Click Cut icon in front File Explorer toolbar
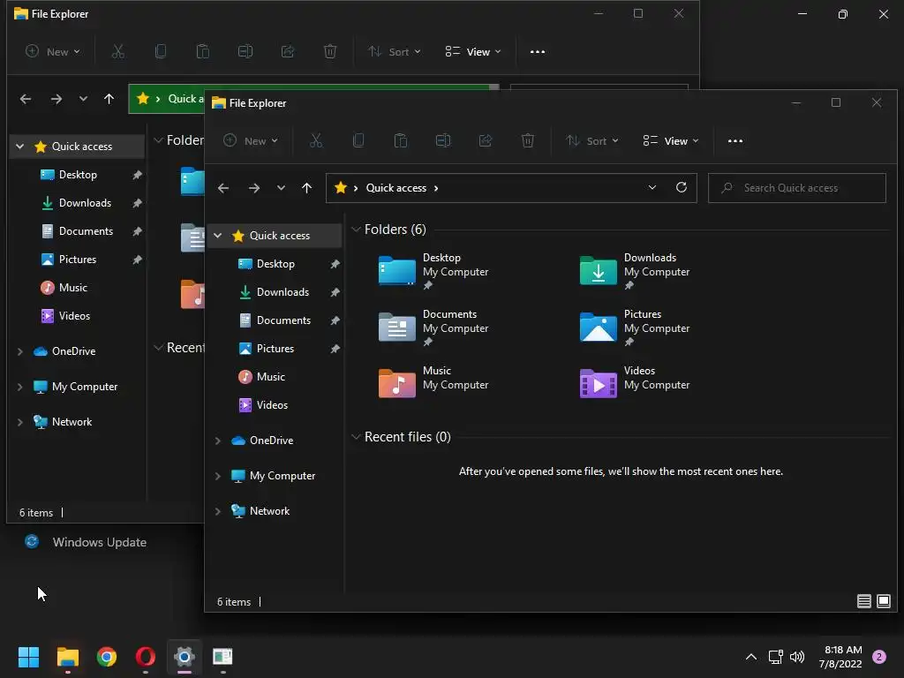The width and height of the screenshot is (904, 678). coord(316,140)
